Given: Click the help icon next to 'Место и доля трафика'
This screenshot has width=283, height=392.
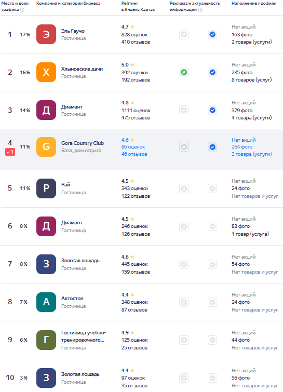Looking at the screenshot, I should click(22, 10).
